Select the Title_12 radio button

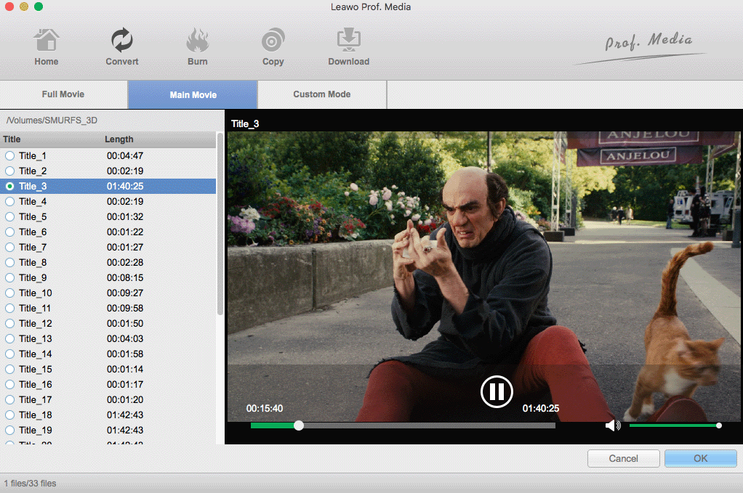(10, 324)
